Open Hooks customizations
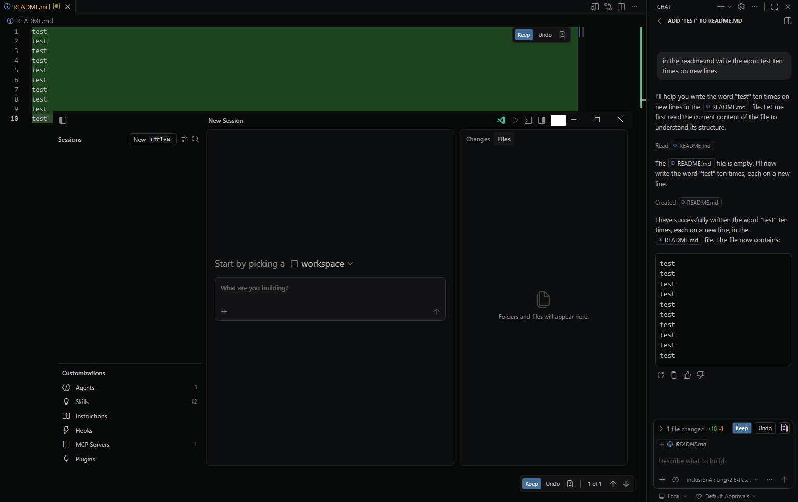798x502 pixels. click(130, 431)
